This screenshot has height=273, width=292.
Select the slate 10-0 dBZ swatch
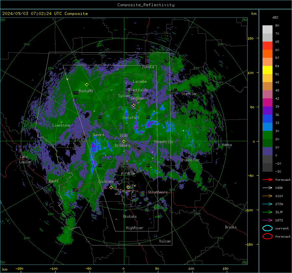click(x=267, y=151)
